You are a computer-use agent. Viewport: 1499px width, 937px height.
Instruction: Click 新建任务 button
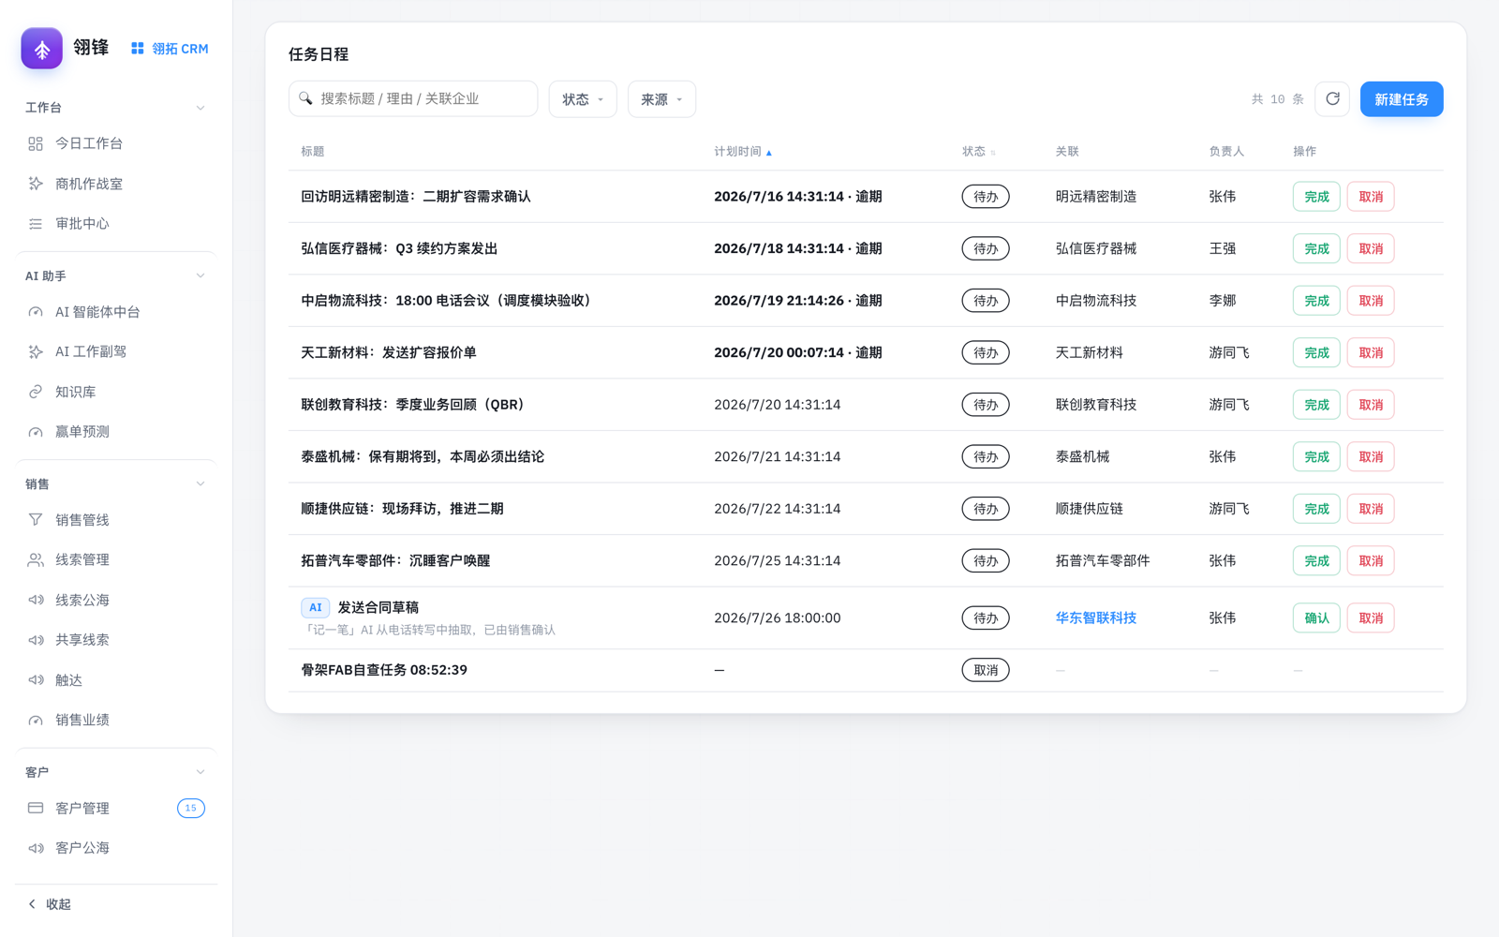click(x=1402, y=99)
